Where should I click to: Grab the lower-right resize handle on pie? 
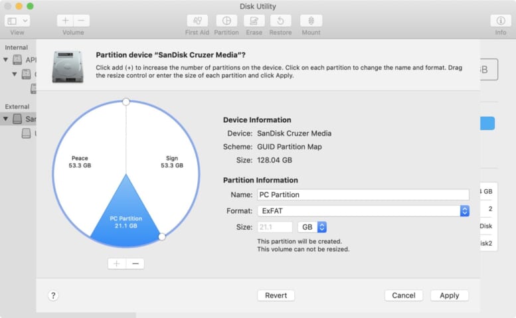click(161, 236)
